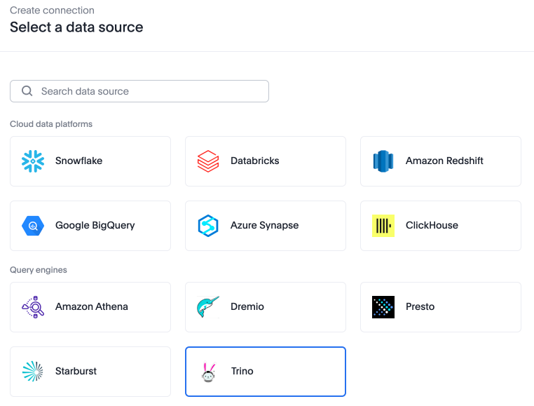Focus the Search data source field
534x406 pixels.
pyautogui.click(x=139, y=91)
